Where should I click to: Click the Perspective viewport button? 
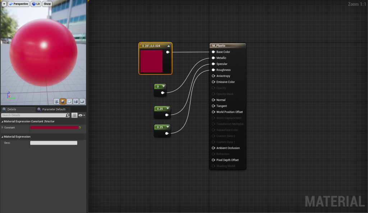tap(18, 4)
